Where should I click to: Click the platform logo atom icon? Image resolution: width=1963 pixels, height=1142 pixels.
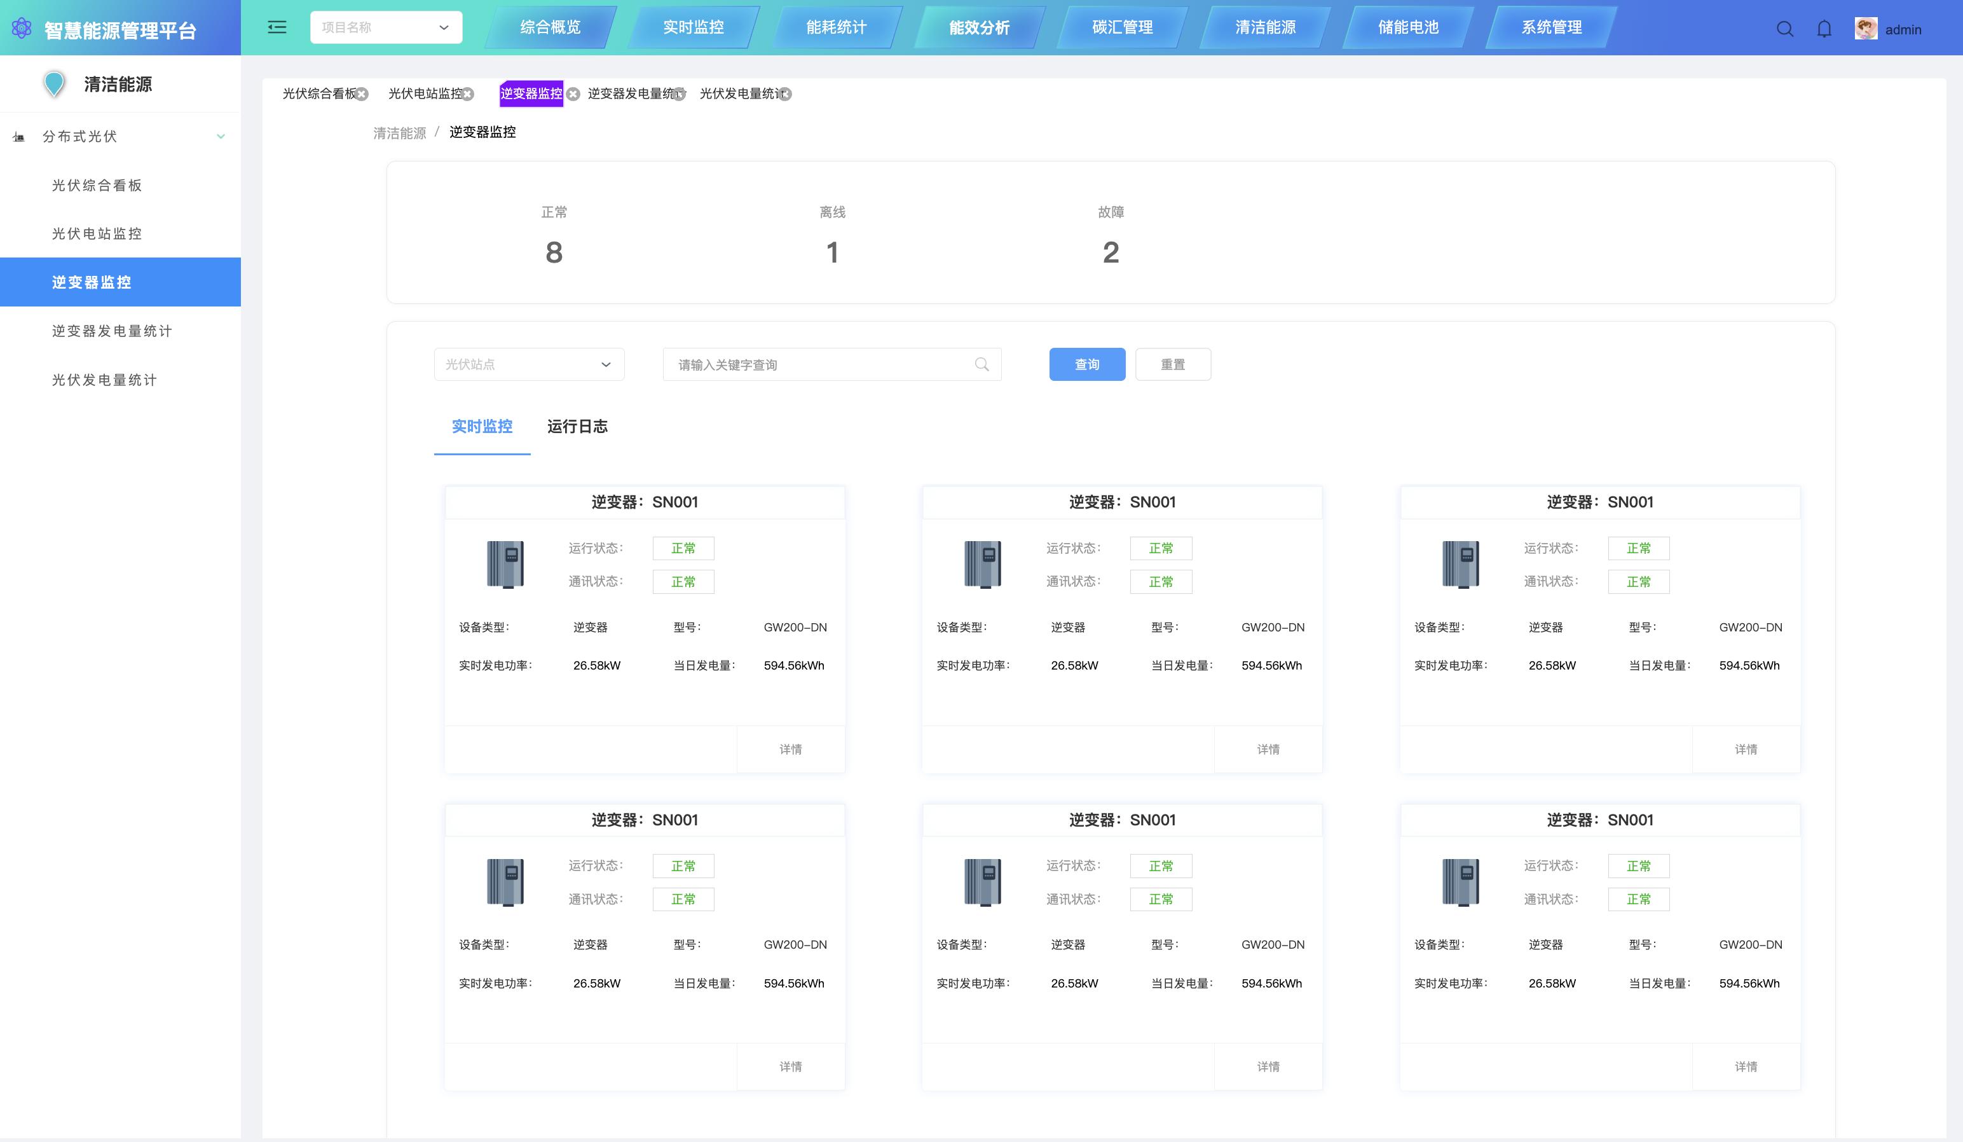(22, 29)
